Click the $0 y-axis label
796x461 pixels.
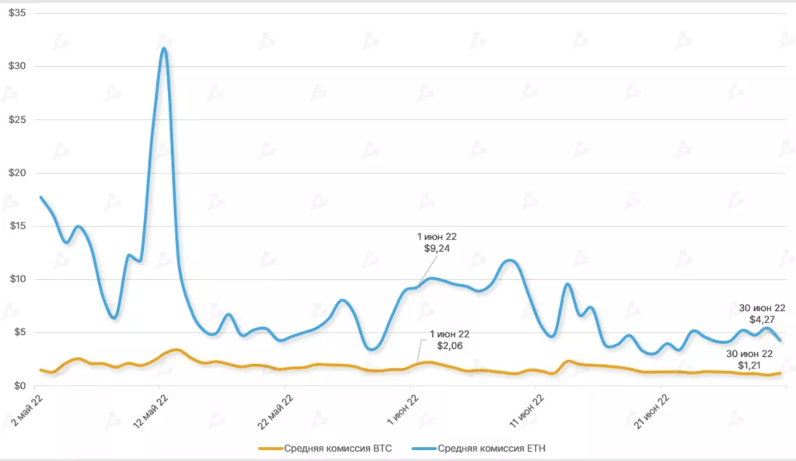tap(19, 386)
